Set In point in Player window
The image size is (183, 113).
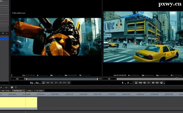(32, 83)
